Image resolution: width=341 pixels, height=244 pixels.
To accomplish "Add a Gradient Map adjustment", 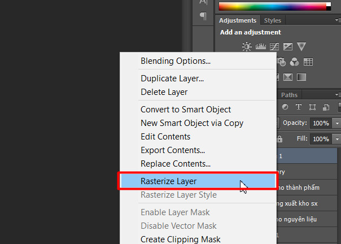I will coord(301,77).
